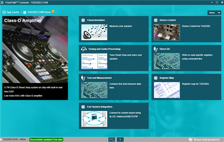
Task: Select 'Write or read specific registers' text
Action: click(197, 57)
